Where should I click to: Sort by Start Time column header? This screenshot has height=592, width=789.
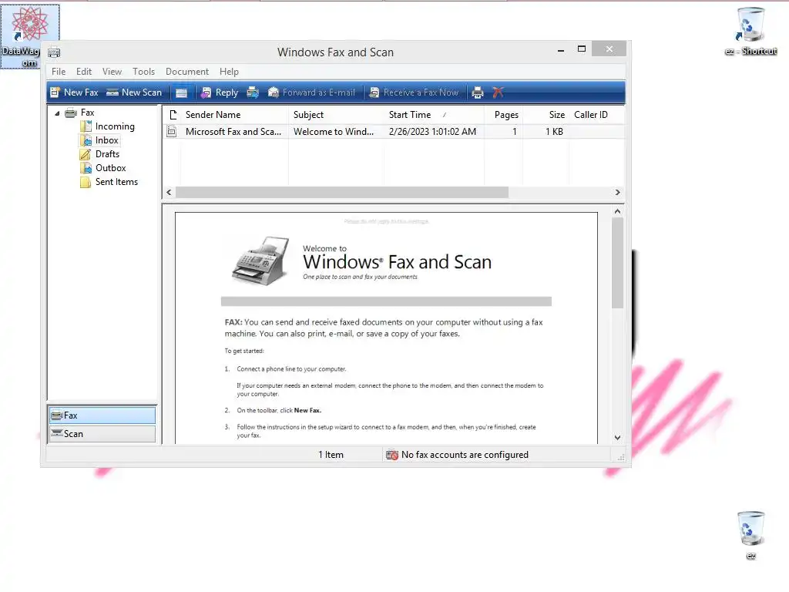point(435,115)
